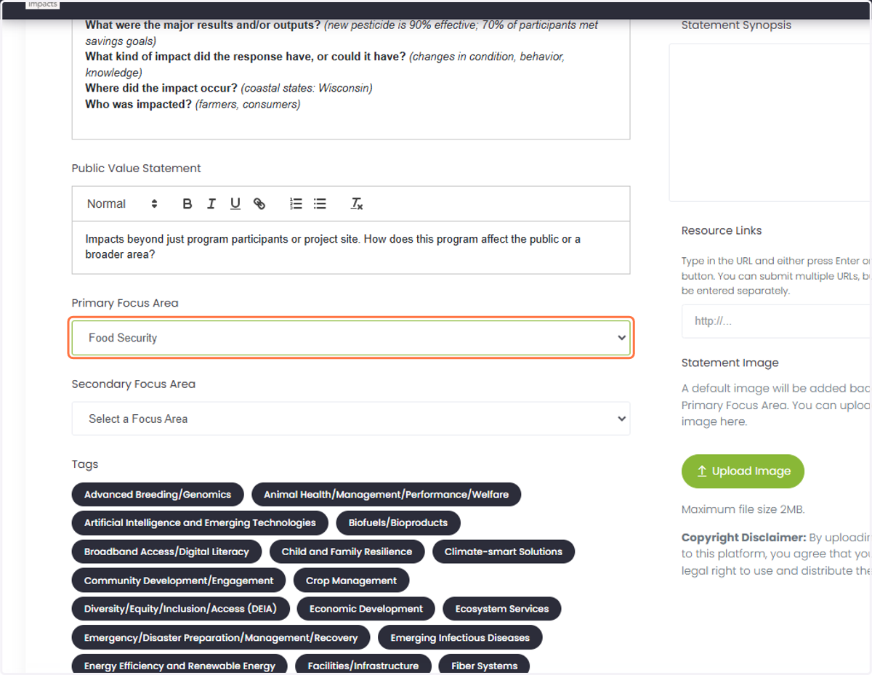The height and width of the screenshot is (675, 872).
Task: Click into the Public Value Statement text area
Action: [351, 248]
